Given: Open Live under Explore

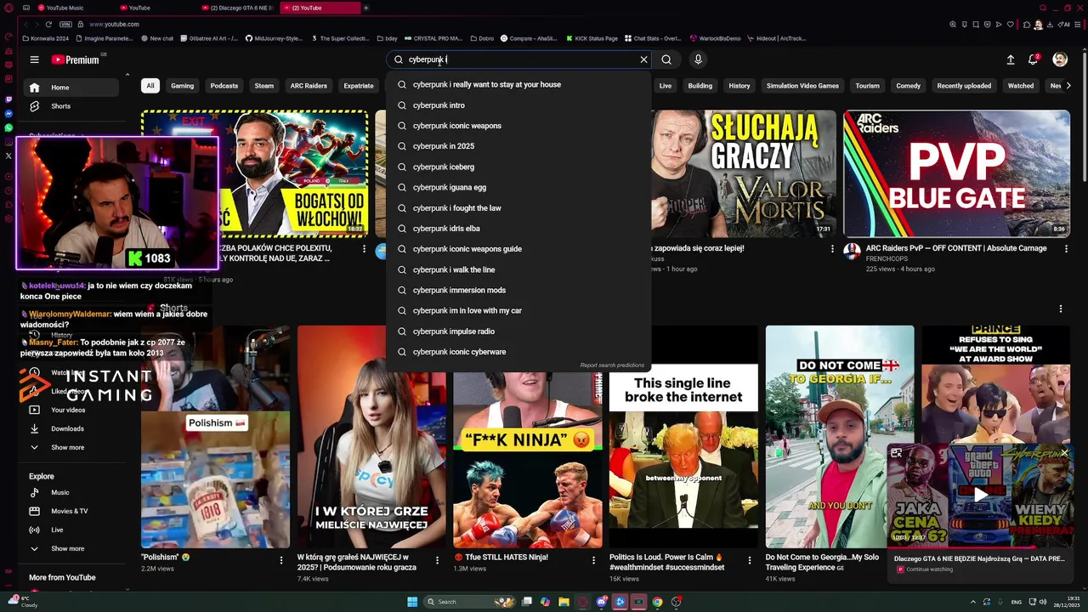Looking at the screenshot, I should point(71,530).
